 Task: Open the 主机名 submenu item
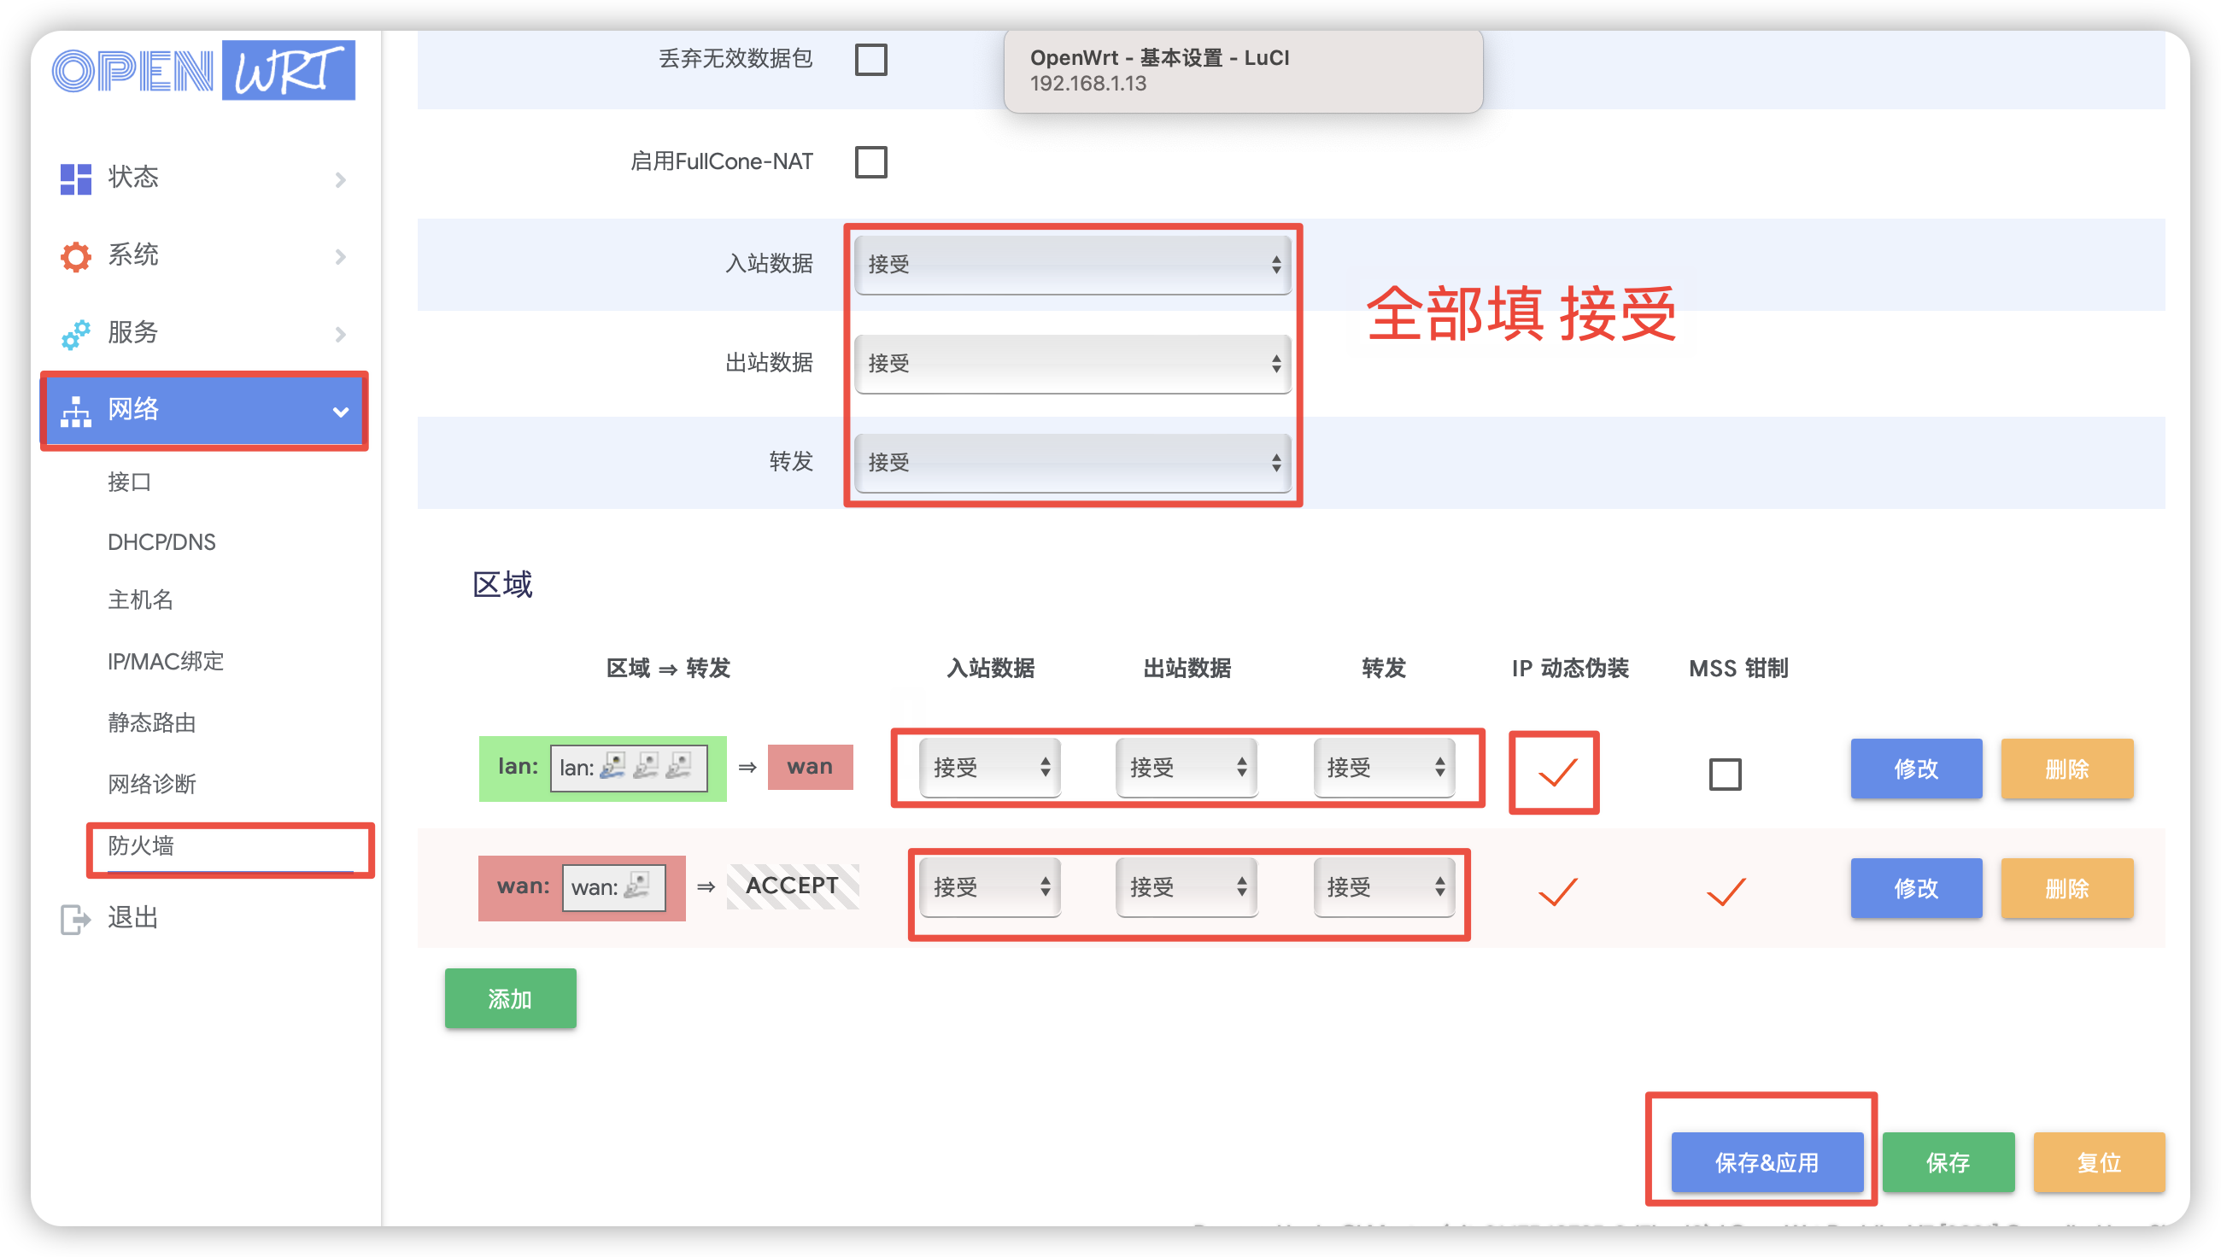[x=140, y=600]
